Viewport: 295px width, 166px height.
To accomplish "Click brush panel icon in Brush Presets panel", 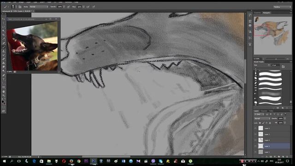I will click(283, 66).
